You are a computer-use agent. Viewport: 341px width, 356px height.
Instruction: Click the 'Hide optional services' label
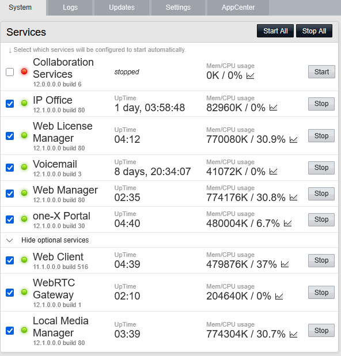click(x=55, y=240)
